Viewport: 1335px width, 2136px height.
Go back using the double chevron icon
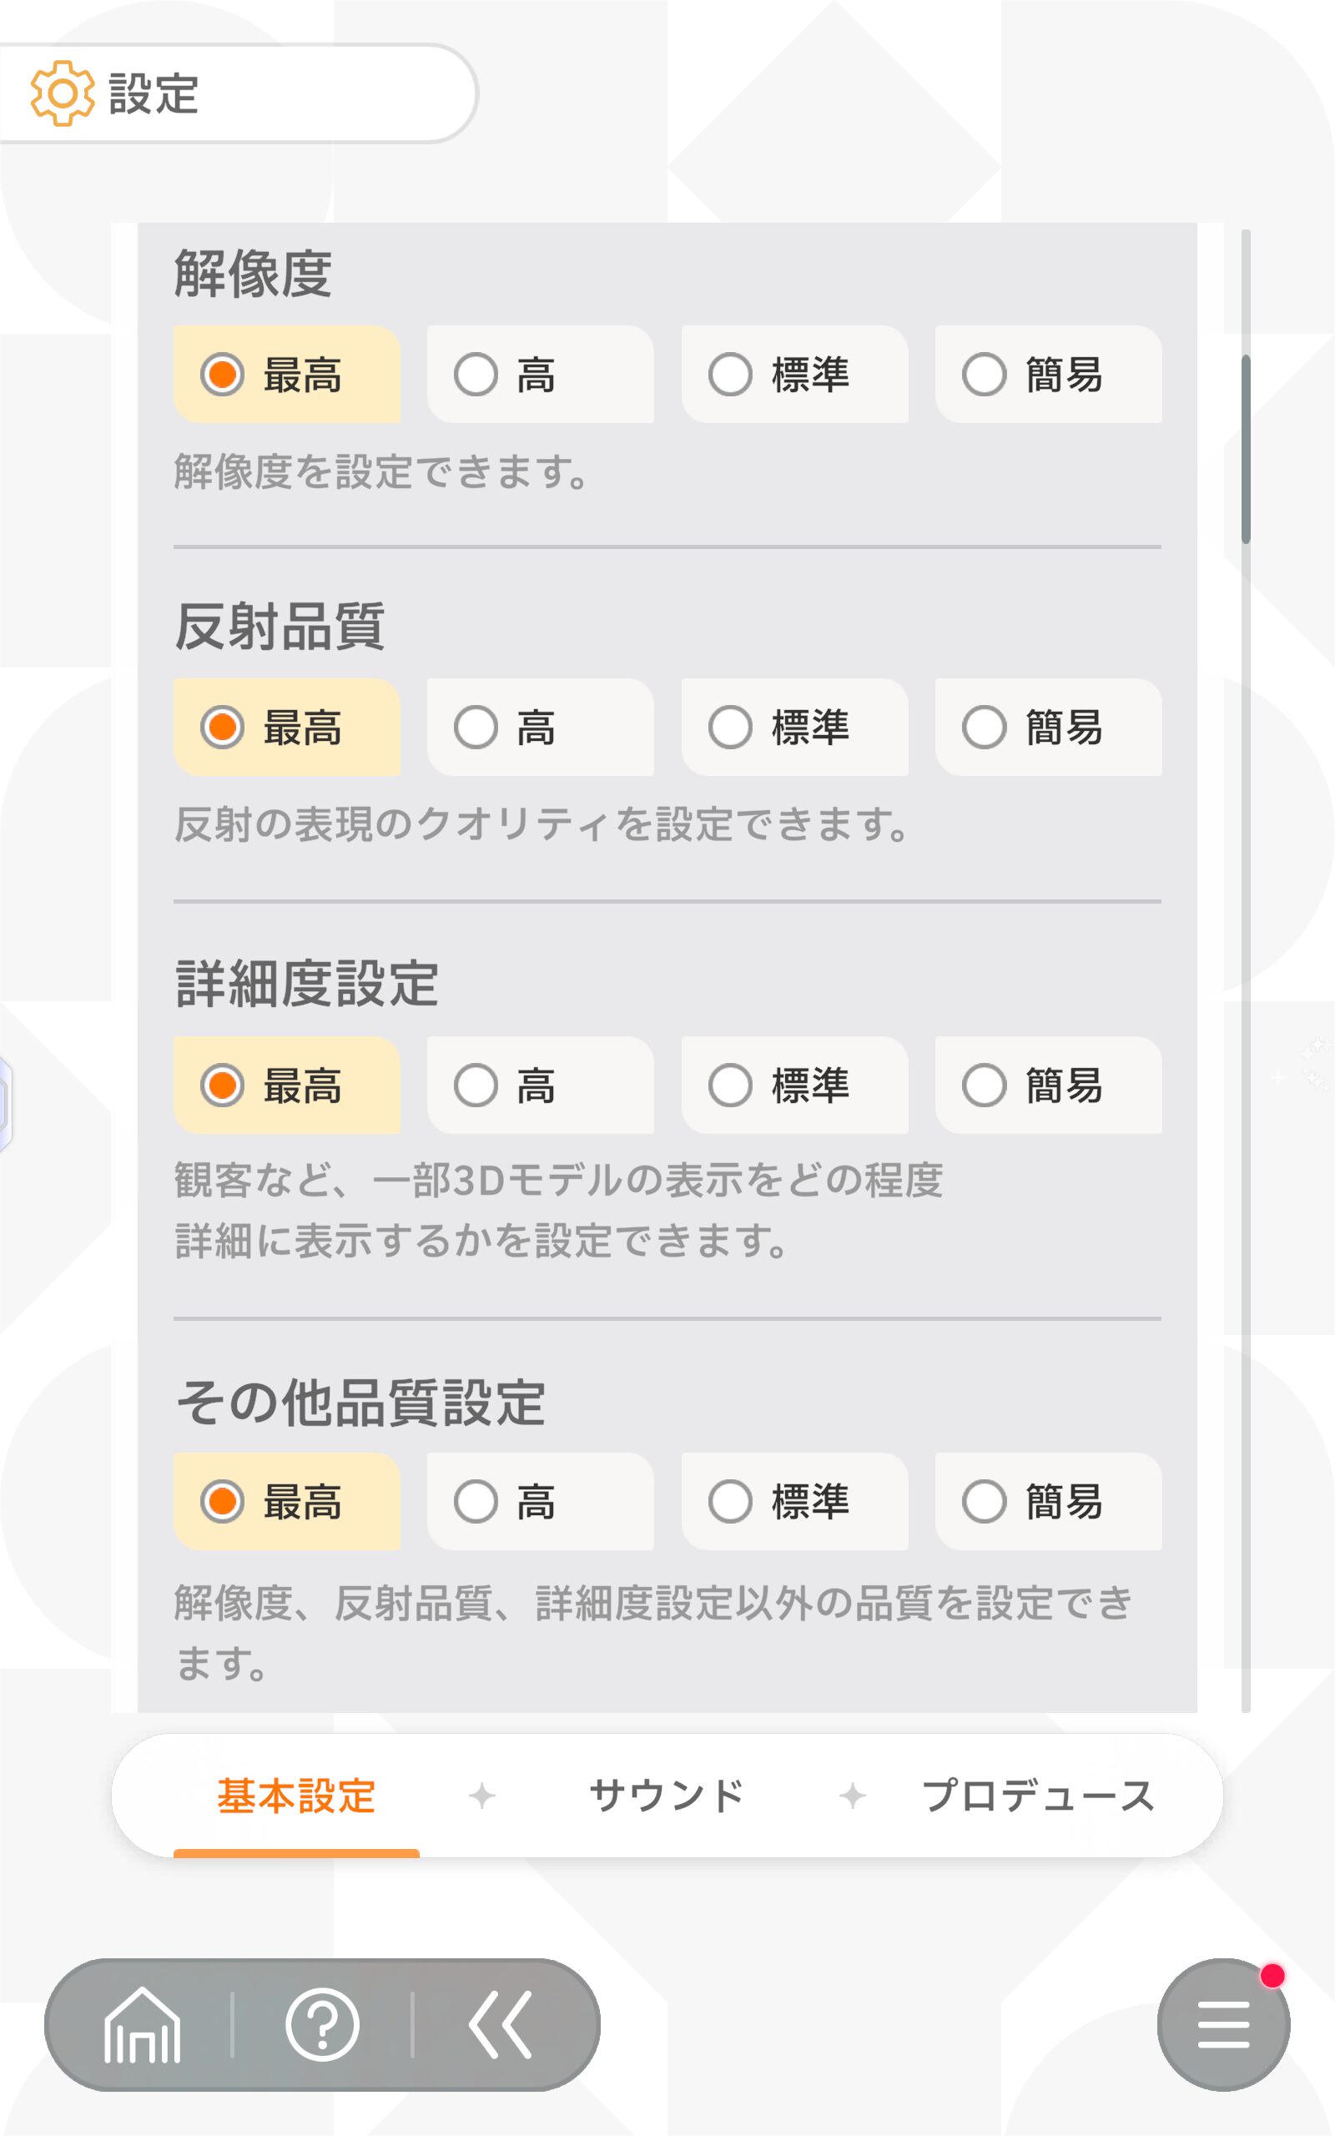[501, 2025]
